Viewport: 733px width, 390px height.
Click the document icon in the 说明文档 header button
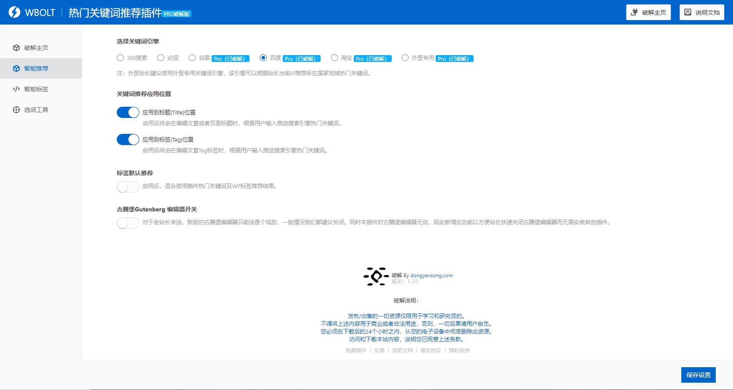[687, 12]
